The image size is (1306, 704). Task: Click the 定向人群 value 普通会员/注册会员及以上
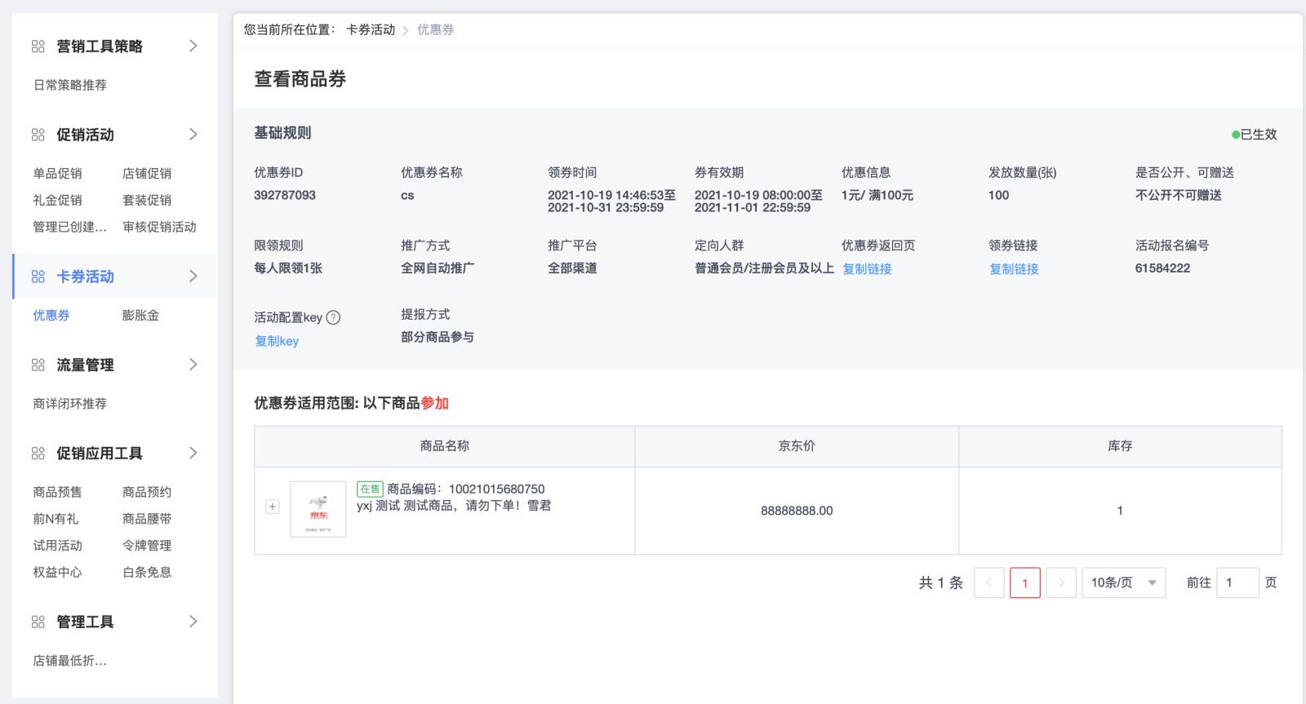pos(764,268)
